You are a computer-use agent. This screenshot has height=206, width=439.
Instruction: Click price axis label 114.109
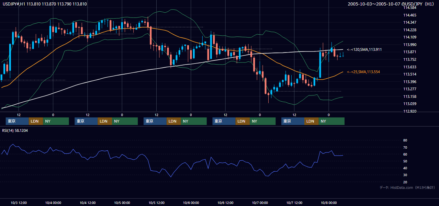tap(409, 37)
